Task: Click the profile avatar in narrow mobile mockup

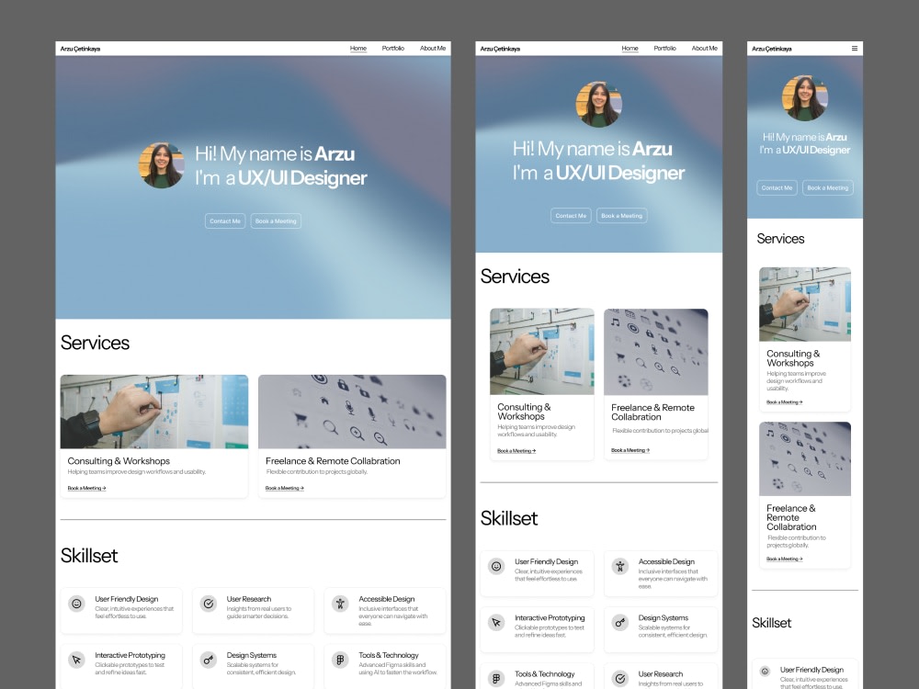Action: coord(805,97)
